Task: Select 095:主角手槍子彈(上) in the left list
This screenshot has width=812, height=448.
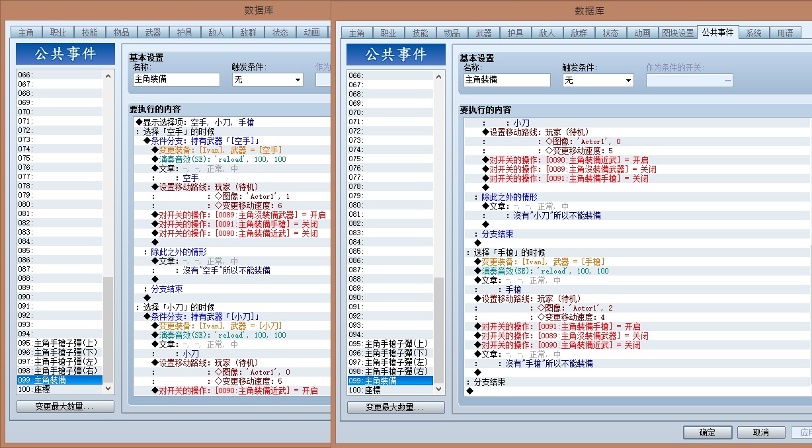Action: (x=60, y=343)
